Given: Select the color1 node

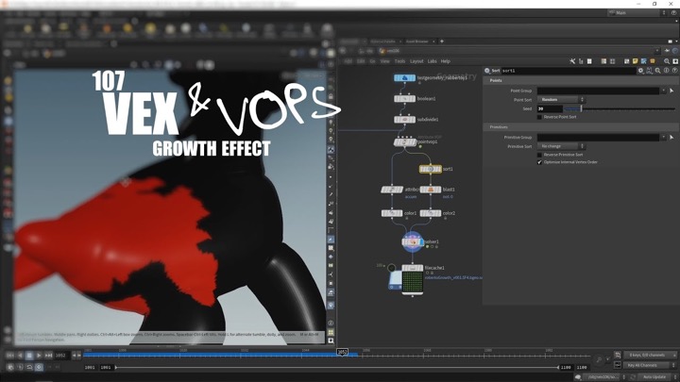Looking at the screenshot, I should [x=392, y=213].
